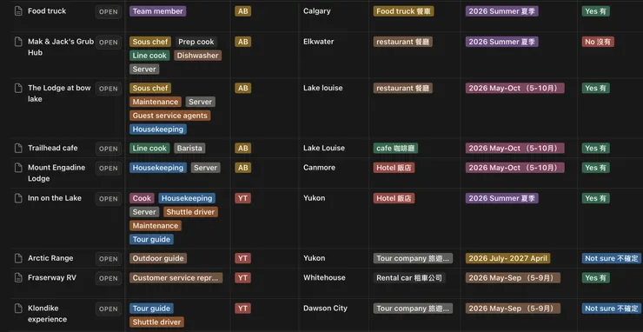The image size is (643, 332).
Task: Click the Barista tag in Trailhead cafe row
Action: (x=189, y=148)
